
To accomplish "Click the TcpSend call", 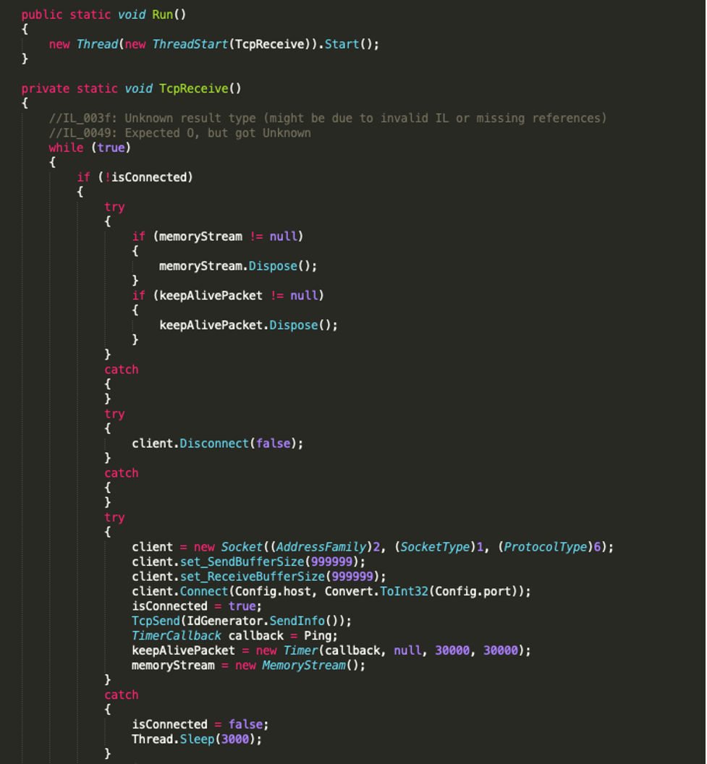I will (156, 621).
